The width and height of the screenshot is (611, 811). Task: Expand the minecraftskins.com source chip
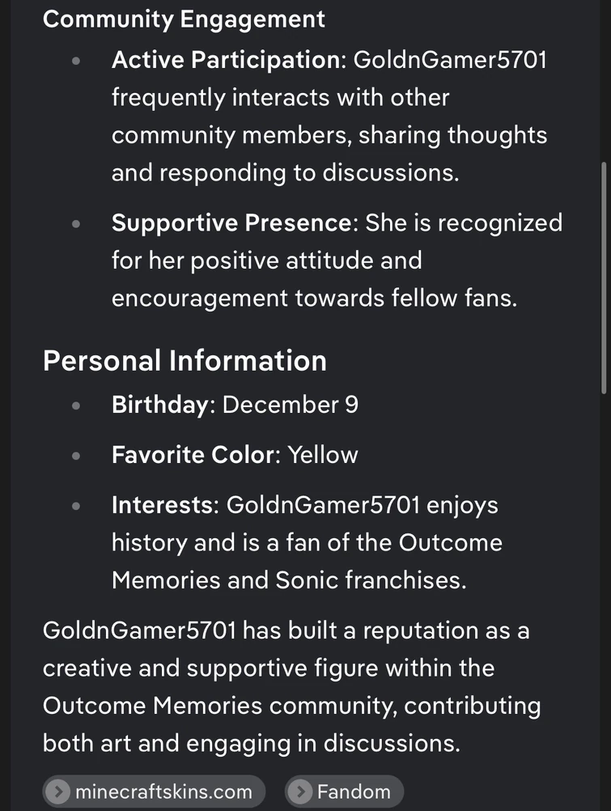click(x=153, y=792)
